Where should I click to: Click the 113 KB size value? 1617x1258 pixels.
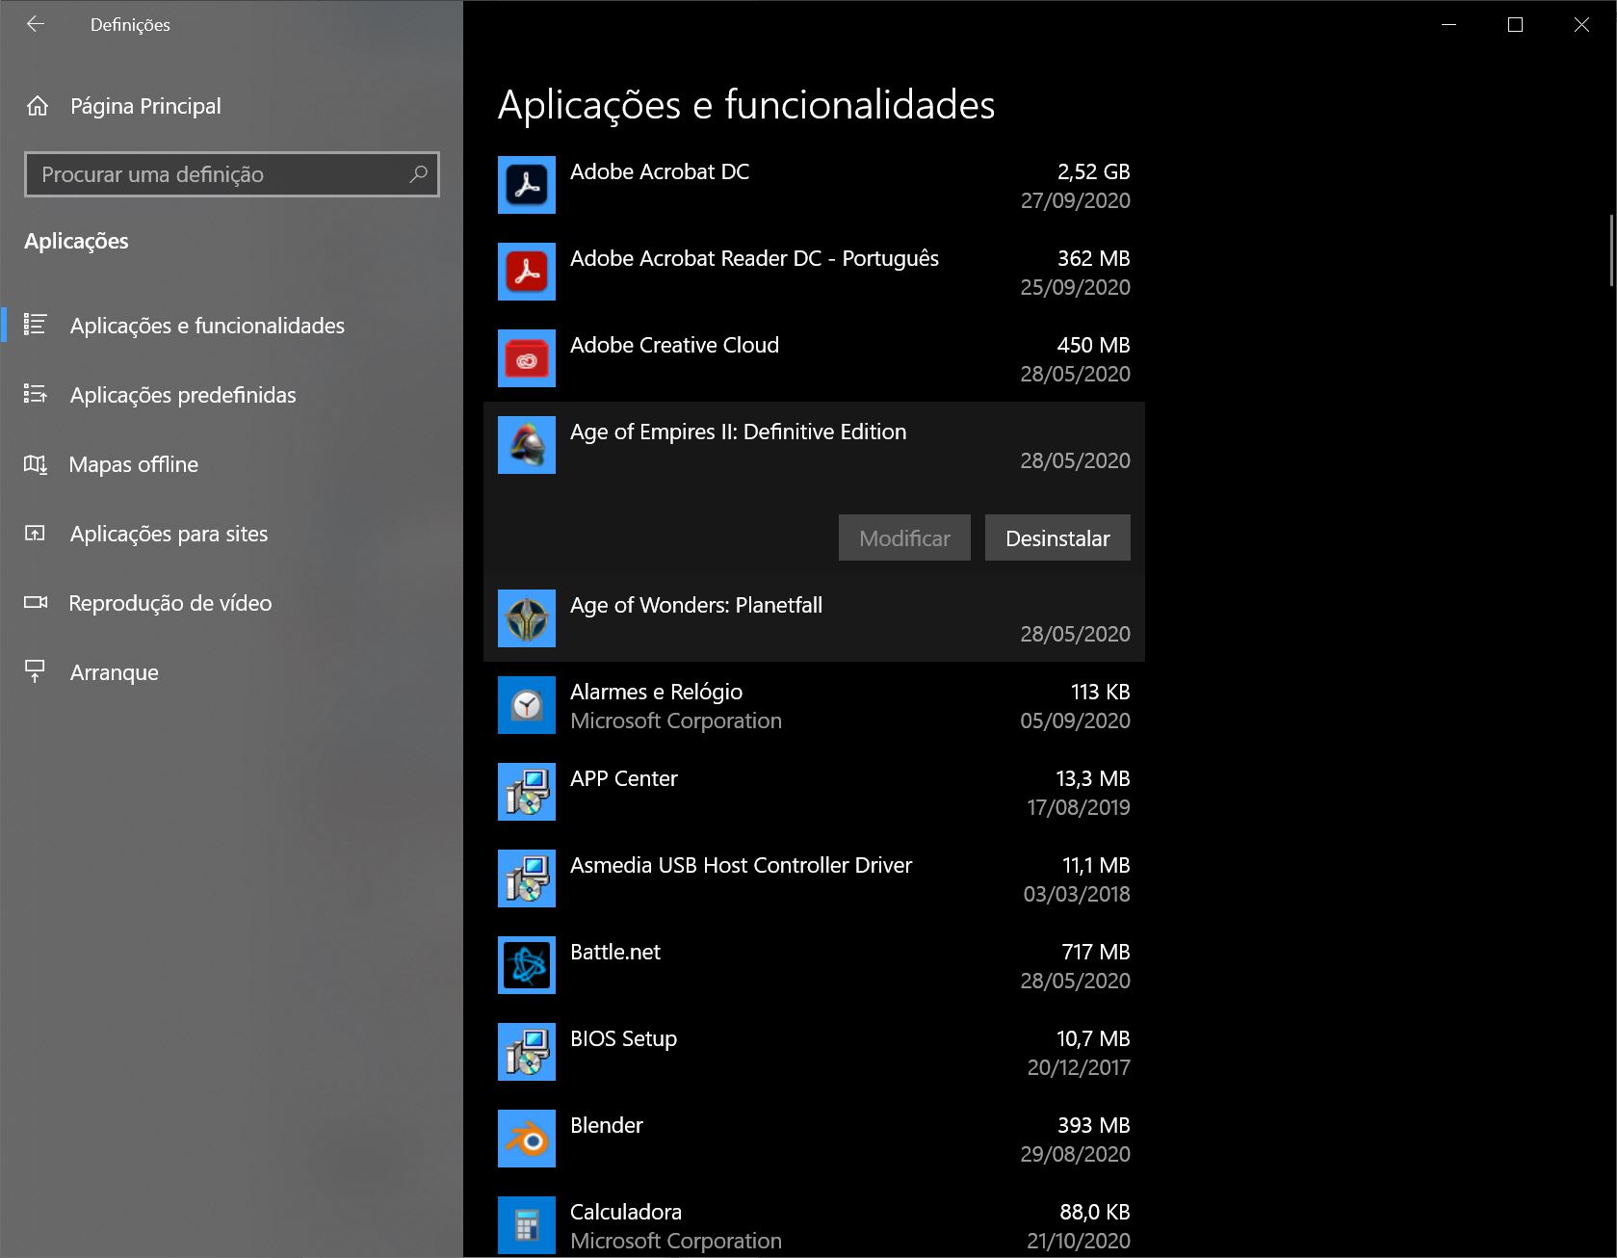tap(1100, 692)
